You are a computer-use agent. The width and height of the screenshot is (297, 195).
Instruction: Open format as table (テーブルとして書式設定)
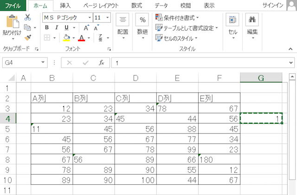[187, 28]
